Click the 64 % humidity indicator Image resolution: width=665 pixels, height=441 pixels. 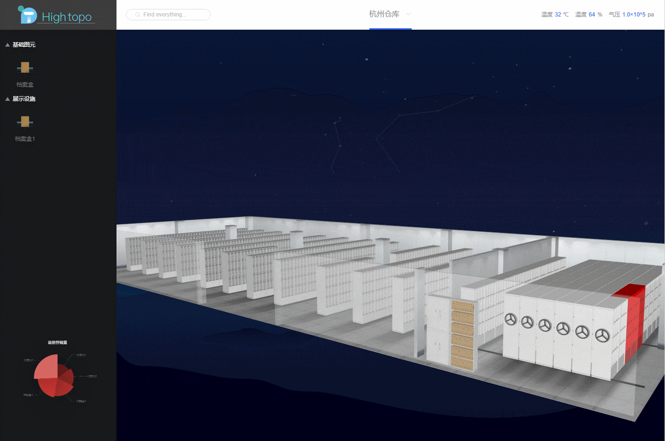click(588, 14)
